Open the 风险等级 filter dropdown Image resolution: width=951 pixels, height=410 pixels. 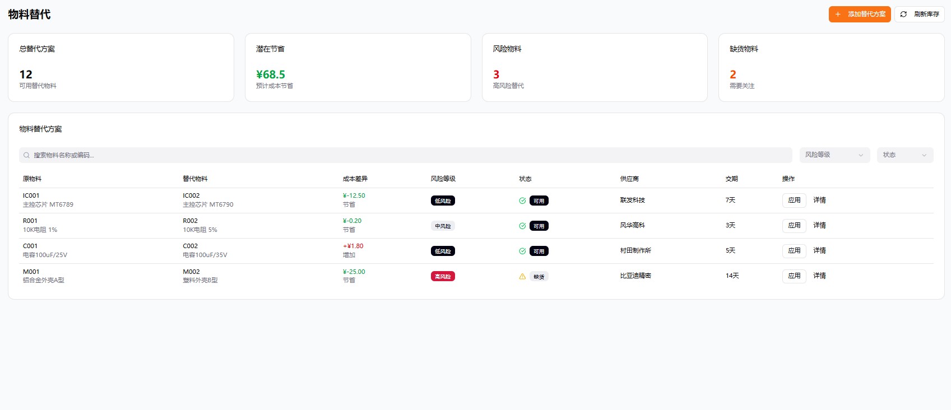click(x=834, y=155)
